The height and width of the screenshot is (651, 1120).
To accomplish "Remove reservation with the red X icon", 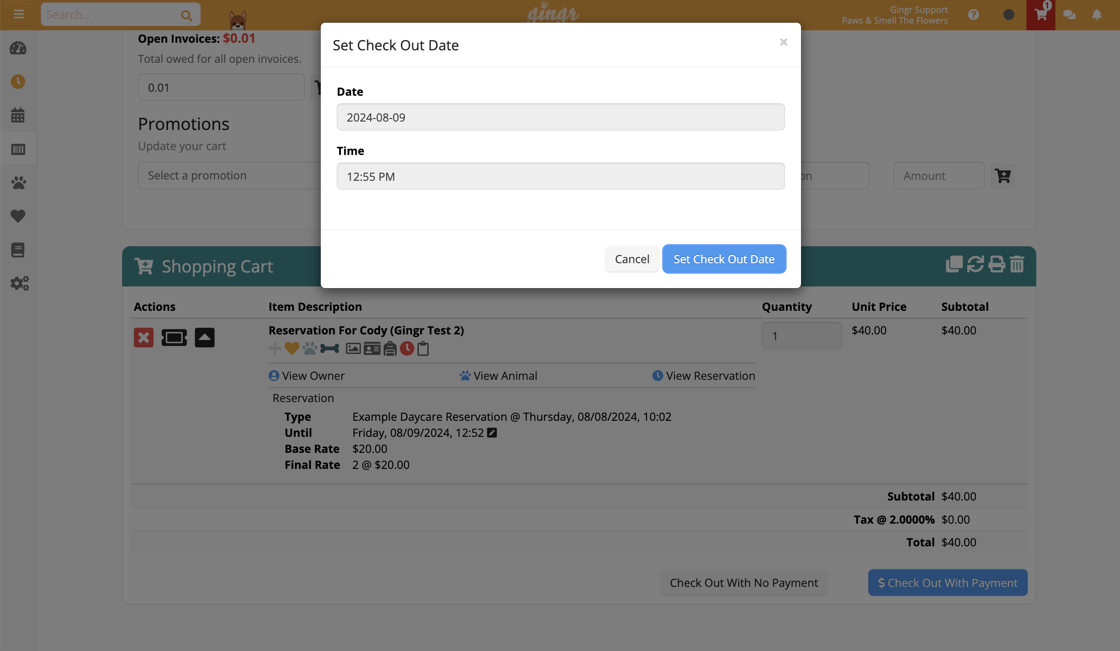I will tap(143, 338).
